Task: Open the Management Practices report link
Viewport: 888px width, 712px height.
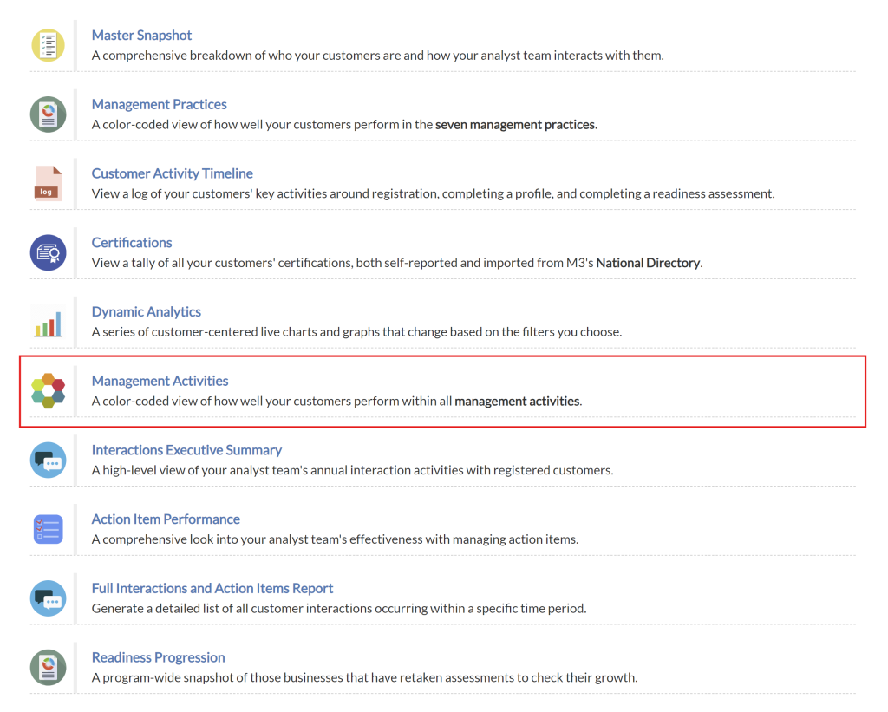Action: point(159,105)
